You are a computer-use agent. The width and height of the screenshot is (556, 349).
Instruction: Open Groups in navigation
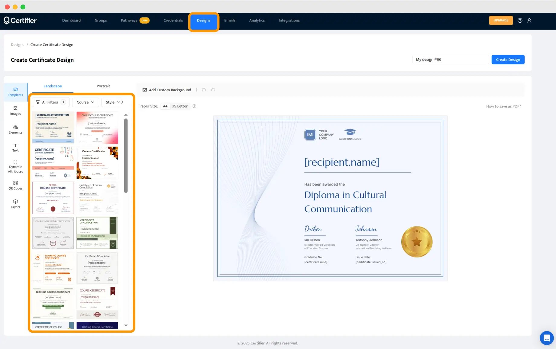coord(101,20)
